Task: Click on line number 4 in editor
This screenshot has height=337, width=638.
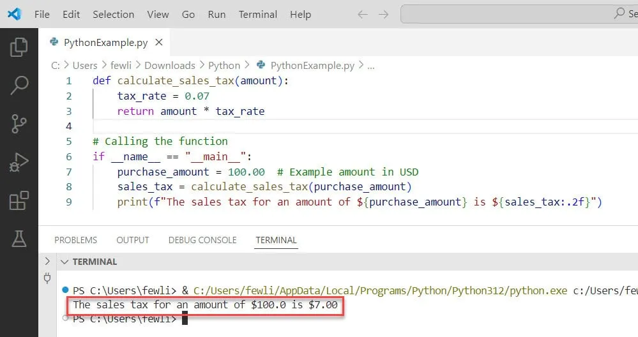Action: [x=69, y=126]
